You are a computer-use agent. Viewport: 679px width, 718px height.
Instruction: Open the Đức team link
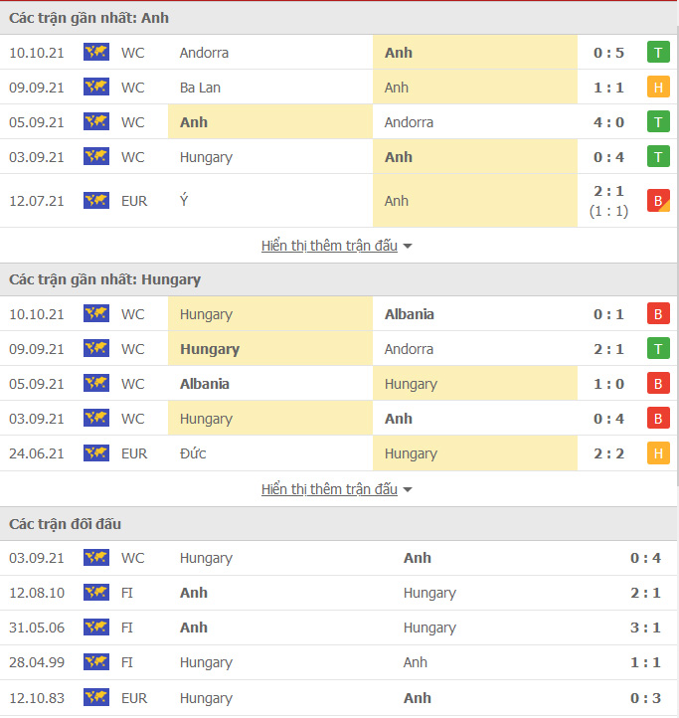pyautogui.click(x=193, y=453)
